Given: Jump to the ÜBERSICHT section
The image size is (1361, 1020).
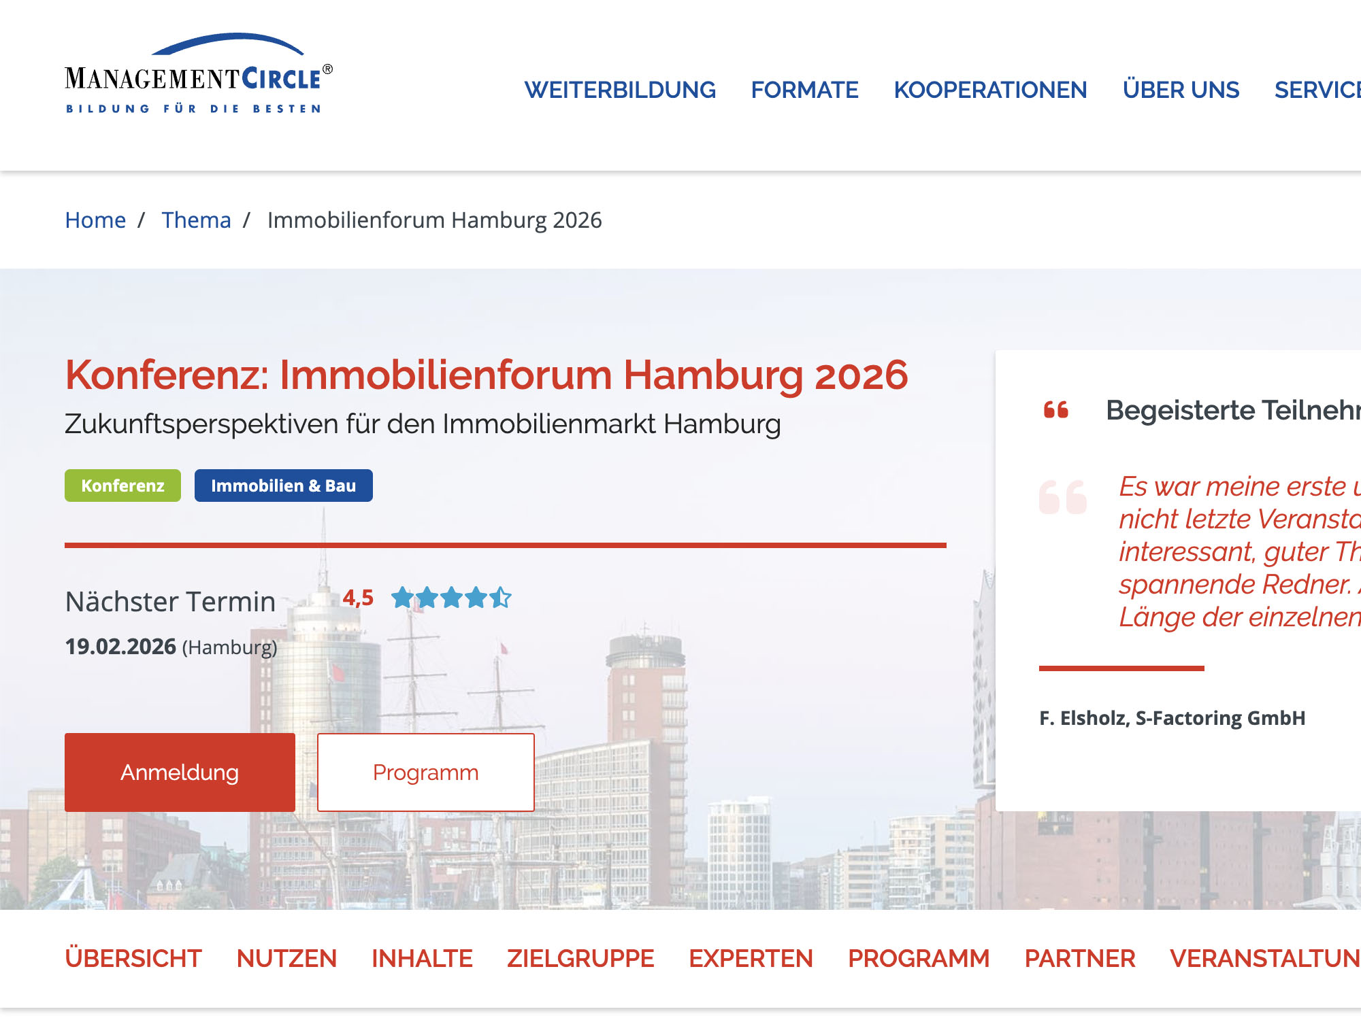Looking at the screenshot, I should click(x=132, y=958).
